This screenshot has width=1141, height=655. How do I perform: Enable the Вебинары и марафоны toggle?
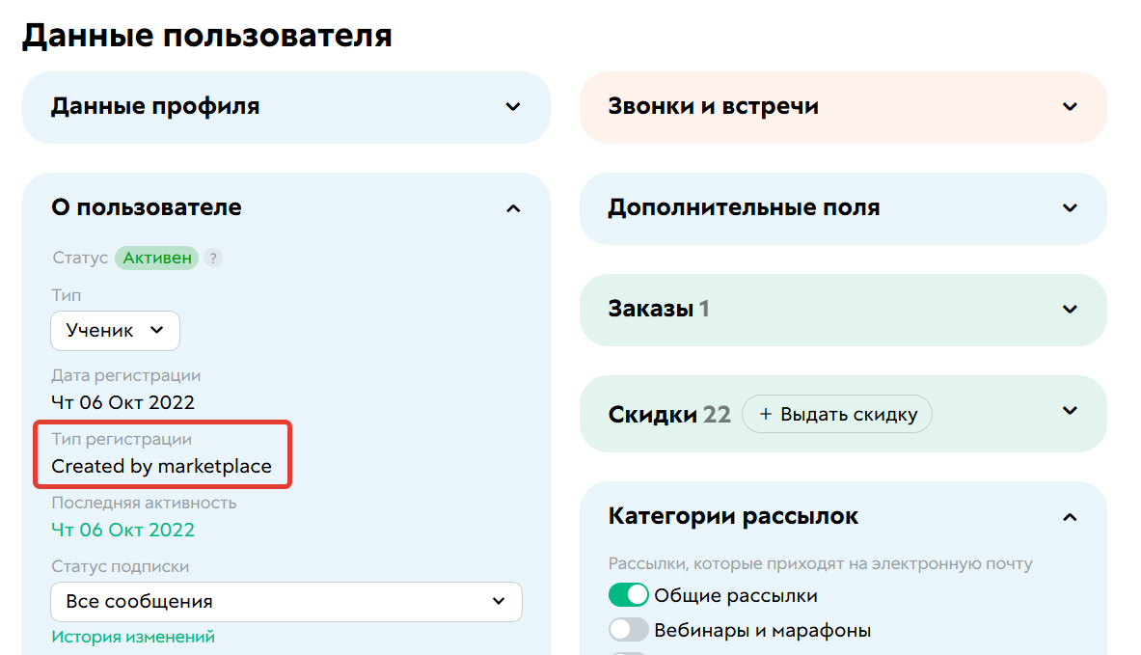tap(629, 629)
